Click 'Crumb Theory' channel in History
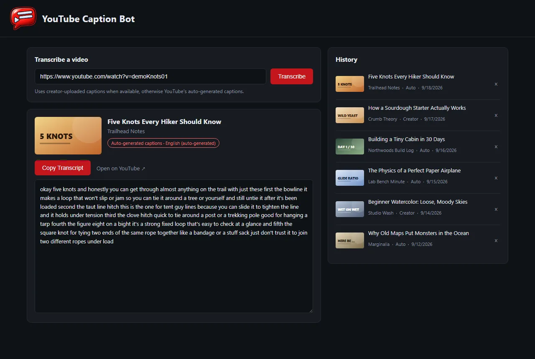This screenshot has height=359, width=535. 382,119
